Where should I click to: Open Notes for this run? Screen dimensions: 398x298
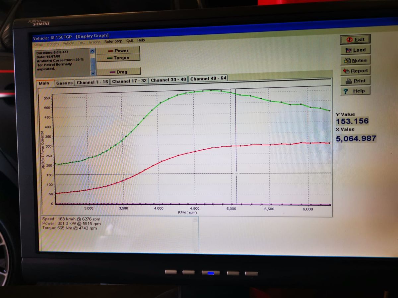[x=355, y=60]
